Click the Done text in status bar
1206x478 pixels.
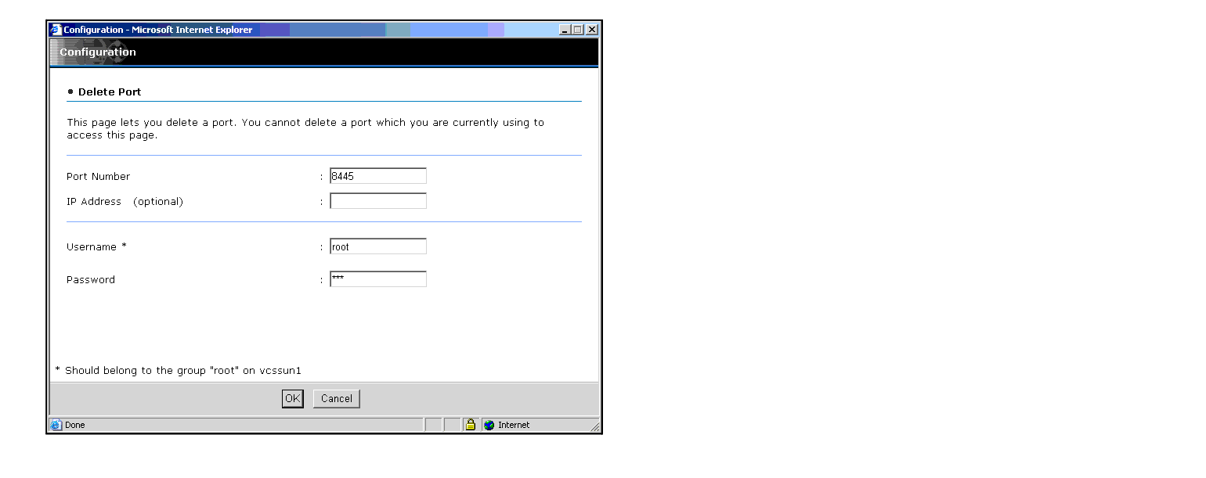point(75,425)
